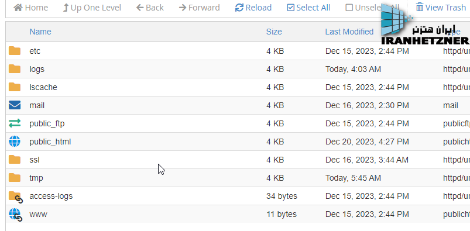This screenshot has width=470, height=231.
Task: Select the public_ftp transfer arrows icon
Action: (x=15, y=123)
